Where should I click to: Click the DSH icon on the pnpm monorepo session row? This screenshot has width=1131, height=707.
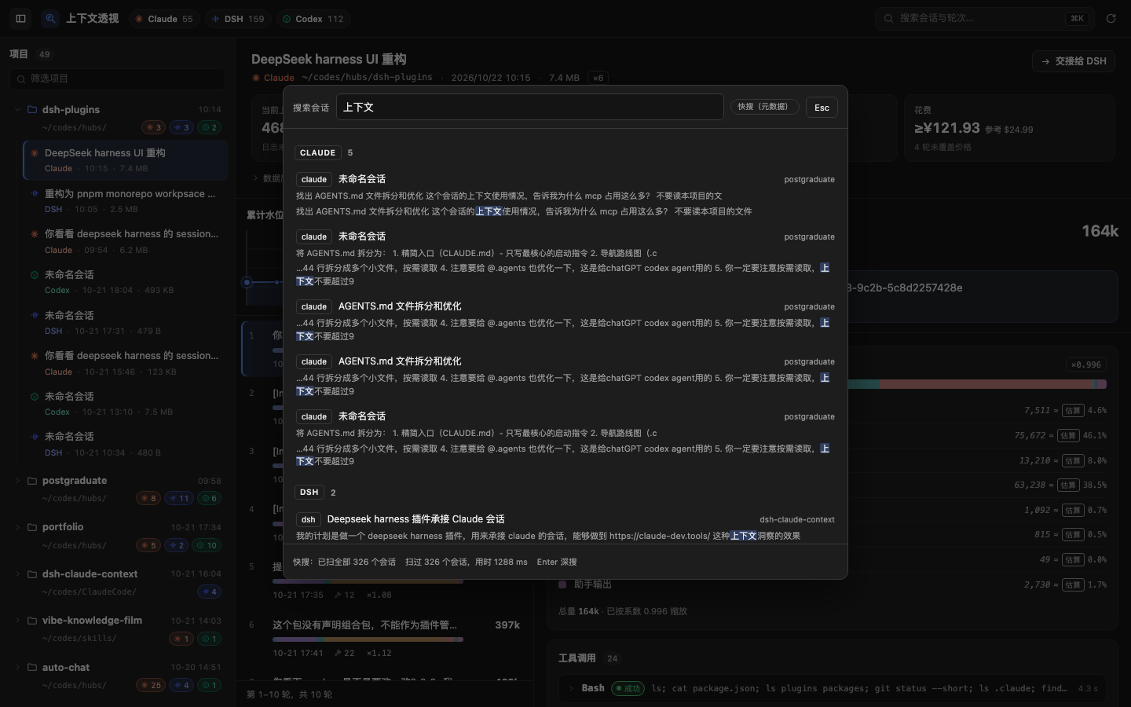click(35, 193)
